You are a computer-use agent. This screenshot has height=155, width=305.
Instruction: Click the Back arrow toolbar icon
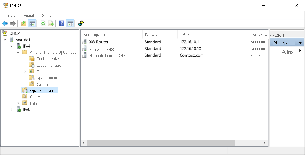click(5, 24)
